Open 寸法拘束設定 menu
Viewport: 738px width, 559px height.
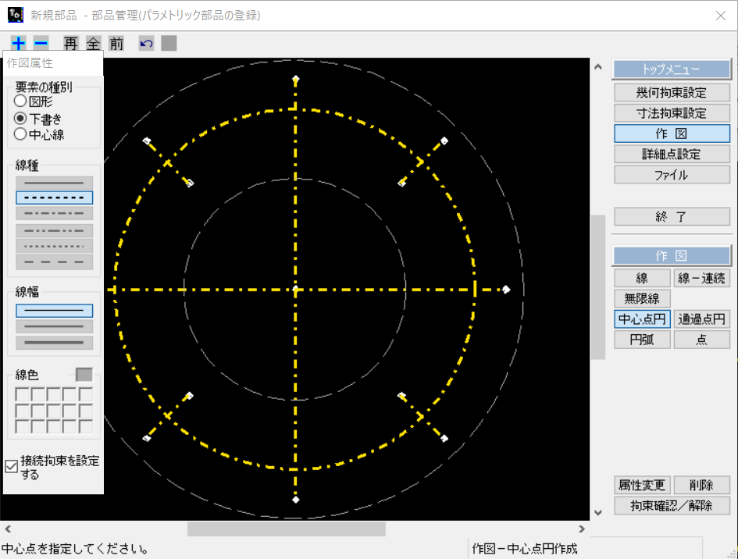click(x=672, y=113)
